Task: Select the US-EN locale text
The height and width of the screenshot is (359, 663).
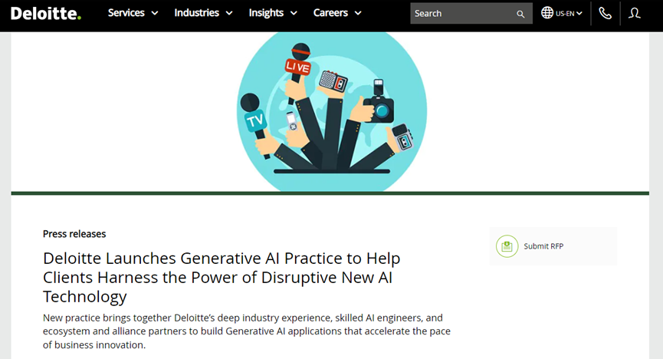Action: click(x=565, y=14)
